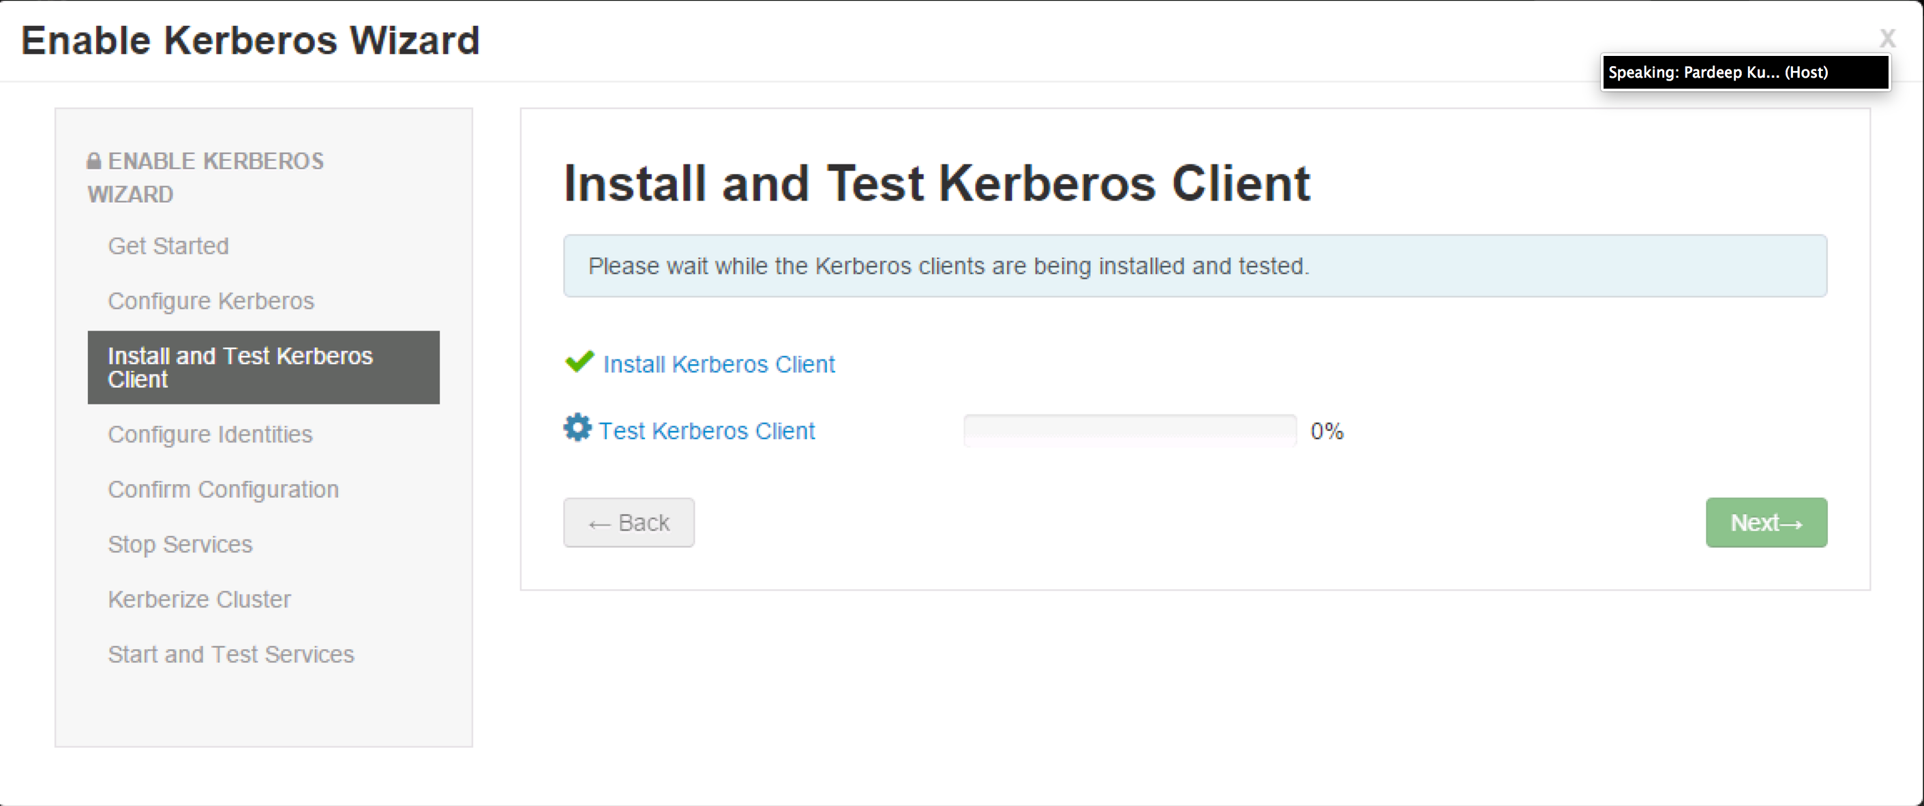The image size is (1924, 806).
Task: Select the Confirm Configuration step
Action: click(224, 490)
